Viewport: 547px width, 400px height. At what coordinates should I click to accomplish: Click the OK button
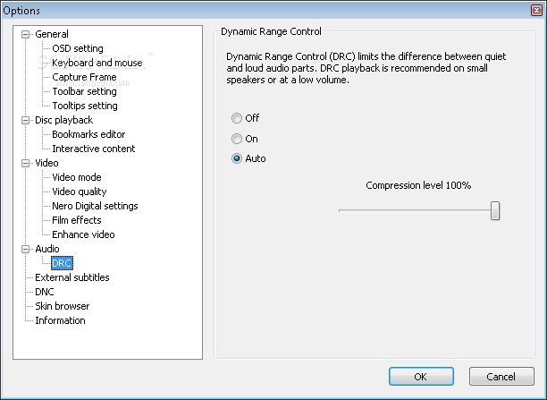point(420,376)
